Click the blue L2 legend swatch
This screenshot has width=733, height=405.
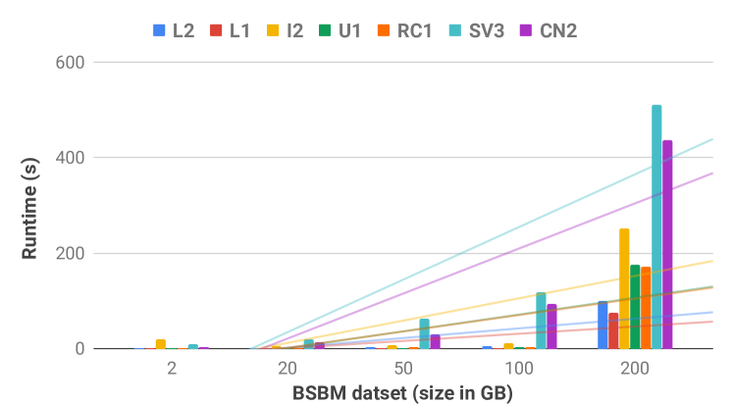click(159, 30)
